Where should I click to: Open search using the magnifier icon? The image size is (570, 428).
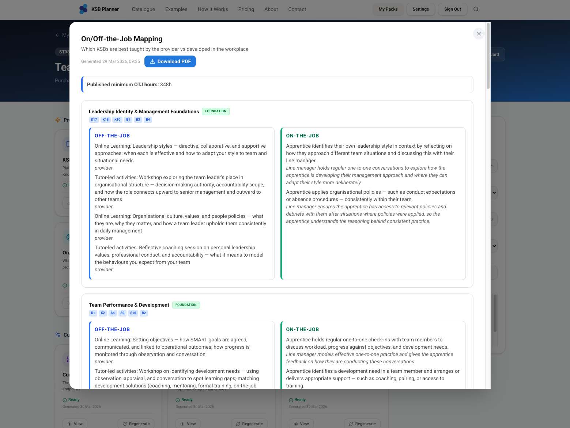point(476,9)
